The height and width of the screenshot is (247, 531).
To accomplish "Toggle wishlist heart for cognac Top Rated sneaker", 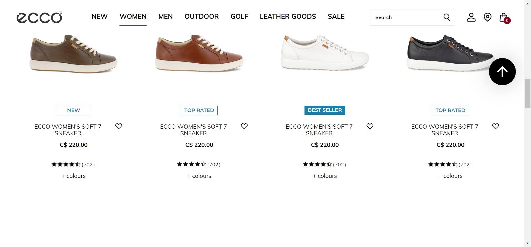I will [x=244, y=126].
